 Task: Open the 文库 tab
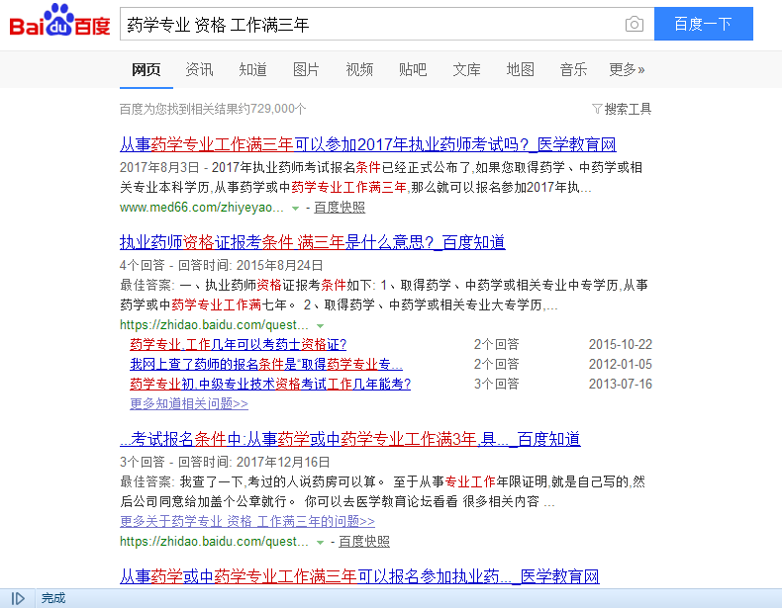tap(466, 70)
